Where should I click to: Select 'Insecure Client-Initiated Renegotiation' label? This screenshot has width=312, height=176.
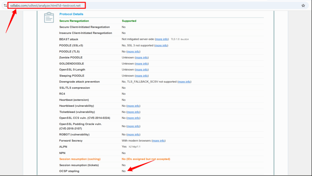86,33
